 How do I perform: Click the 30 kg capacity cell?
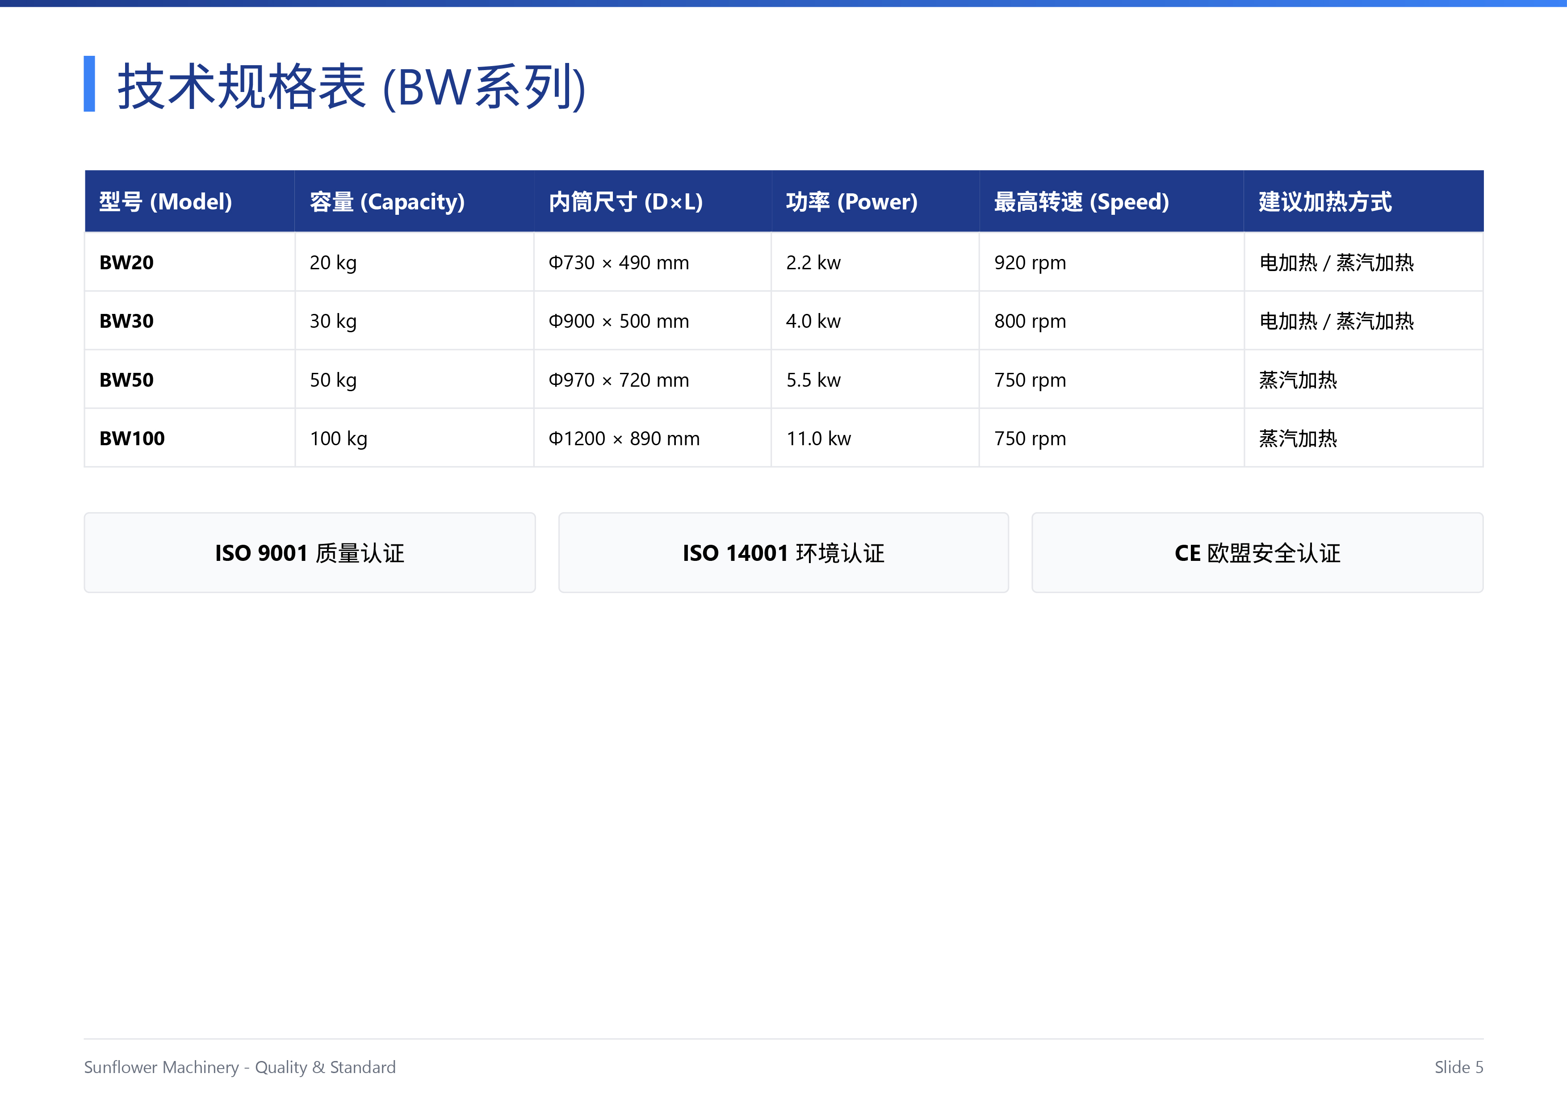pyautogui.click(x=414, y=321)
